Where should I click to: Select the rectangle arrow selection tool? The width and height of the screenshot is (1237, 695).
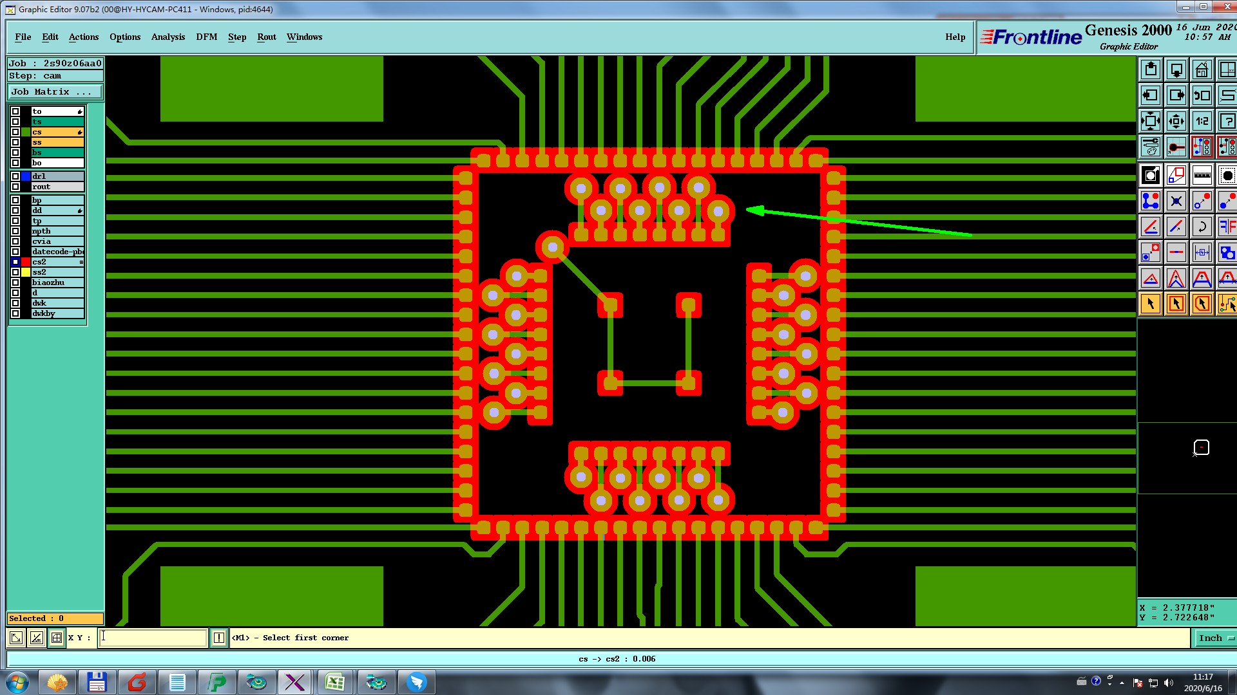[1176, 304]
